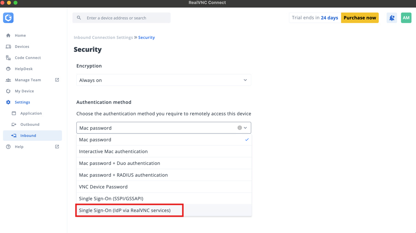Image resolution: width=416 pixels, height=233 pixels.
Task: Click the Home house icon
Action: point(8,35)
